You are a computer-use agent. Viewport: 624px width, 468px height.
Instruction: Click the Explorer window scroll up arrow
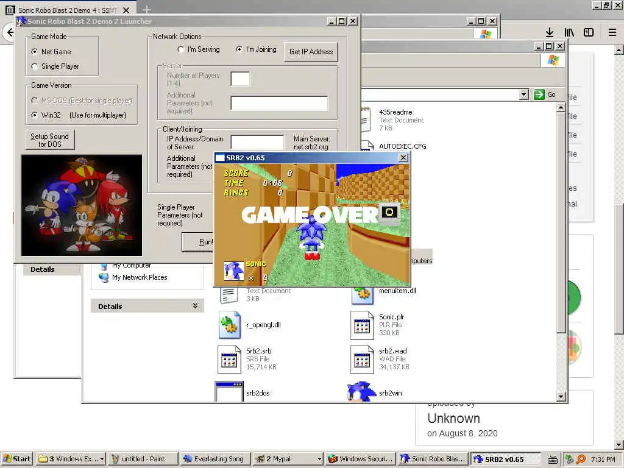(561, 107)
